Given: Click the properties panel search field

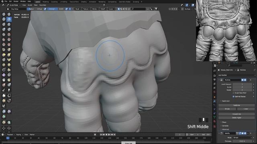Looking at the screenshot, I should click(x=235, y=65).
